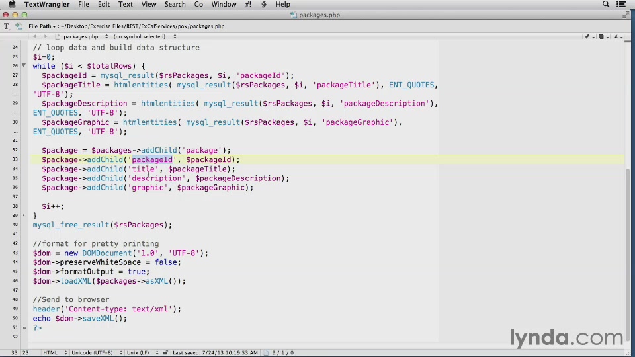Click the 'header' function call on line 49
635x357 pixels.
46,309
